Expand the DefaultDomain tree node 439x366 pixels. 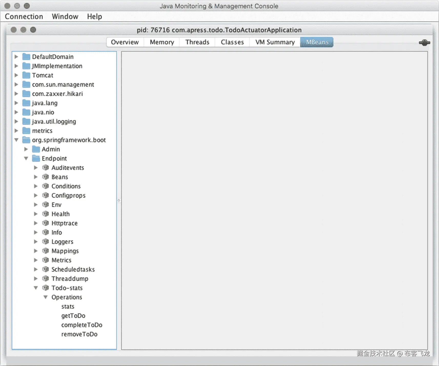point(16,57)
